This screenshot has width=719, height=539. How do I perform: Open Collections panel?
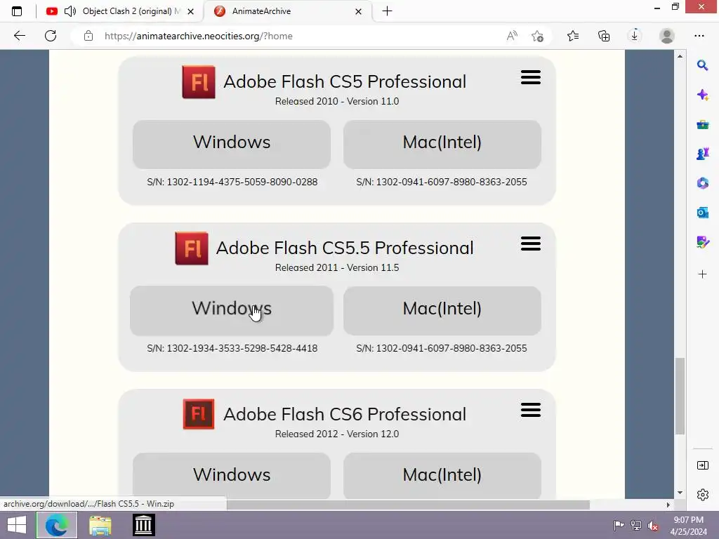click(604, 36)
